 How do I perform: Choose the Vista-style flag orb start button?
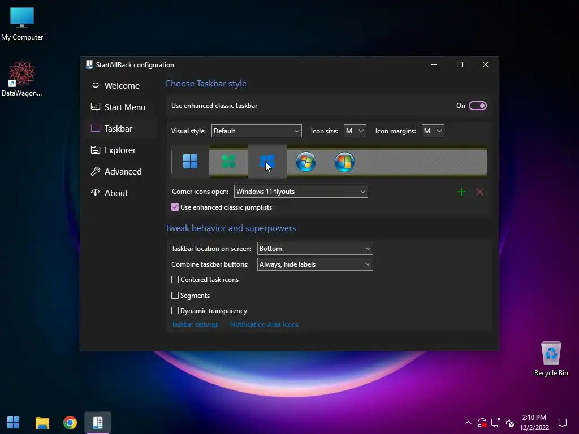point(344,162)
